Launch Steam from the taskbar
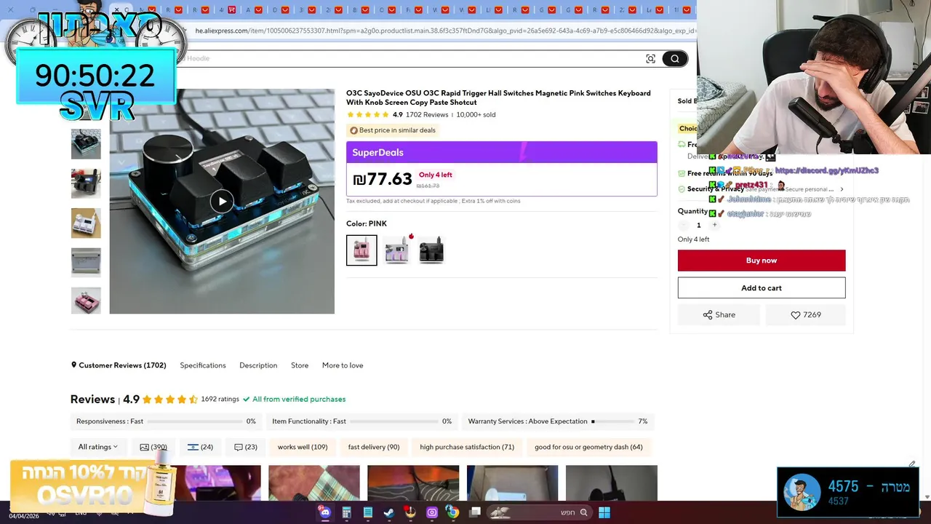931x524 pixels. (x=389, y=512)
